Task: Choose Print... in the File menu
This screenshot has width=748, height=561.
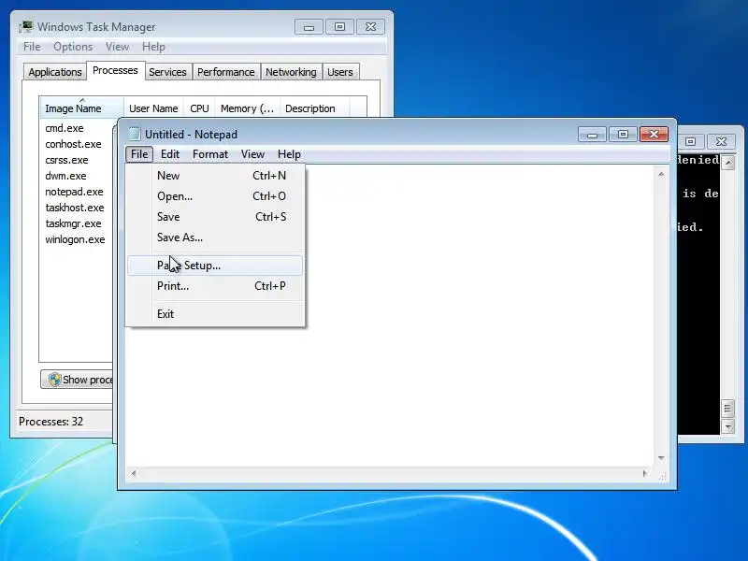Action: [215, 286]
